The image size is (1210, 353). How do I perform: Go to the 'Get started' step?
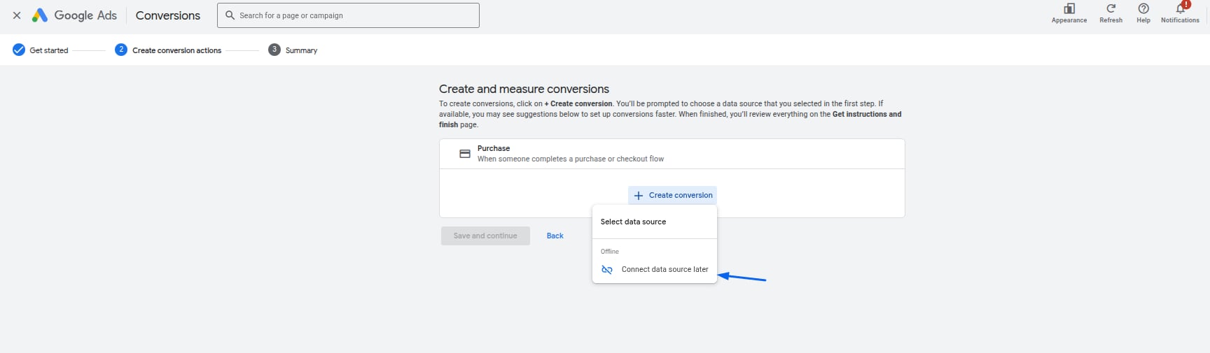[41, 50]
